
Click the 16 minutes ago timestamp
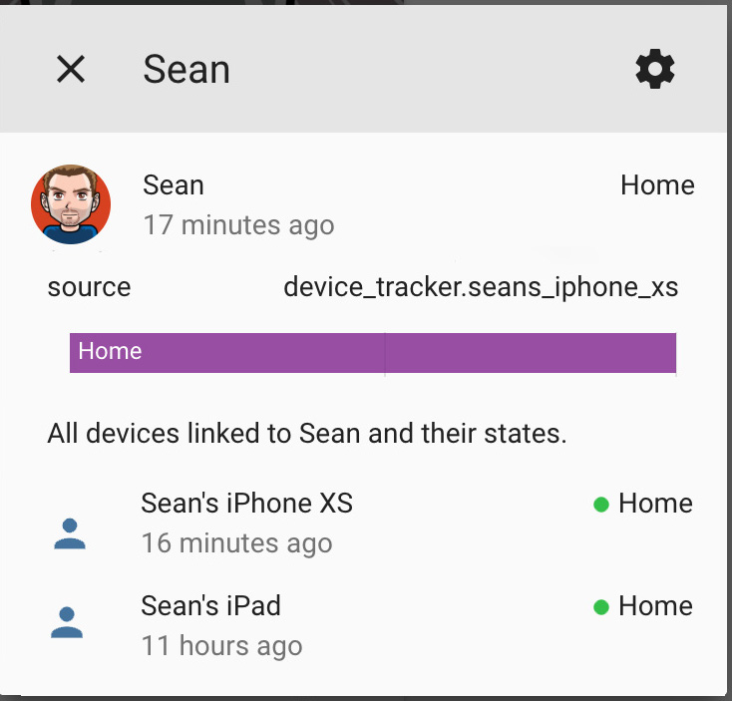(236, 544)
